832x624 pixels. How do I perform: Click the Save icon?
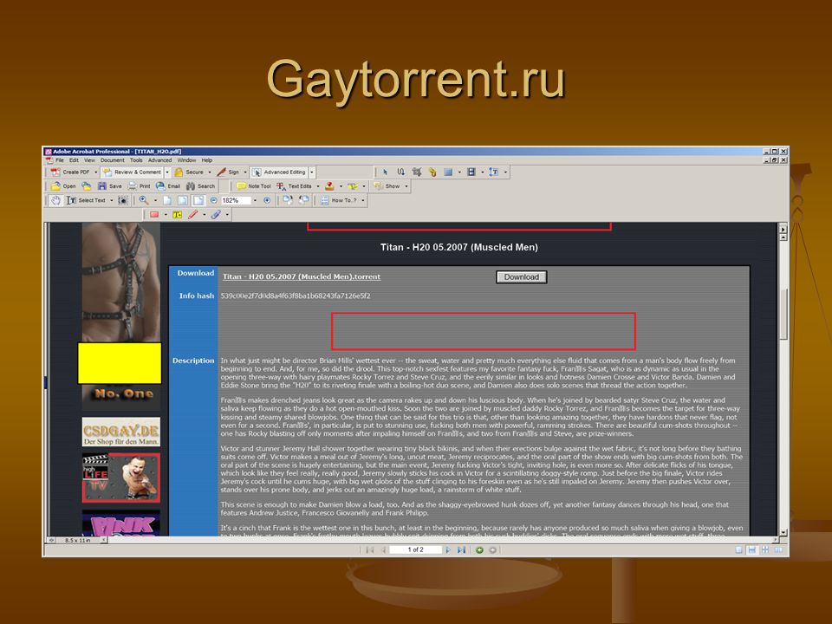click(102, 186)
